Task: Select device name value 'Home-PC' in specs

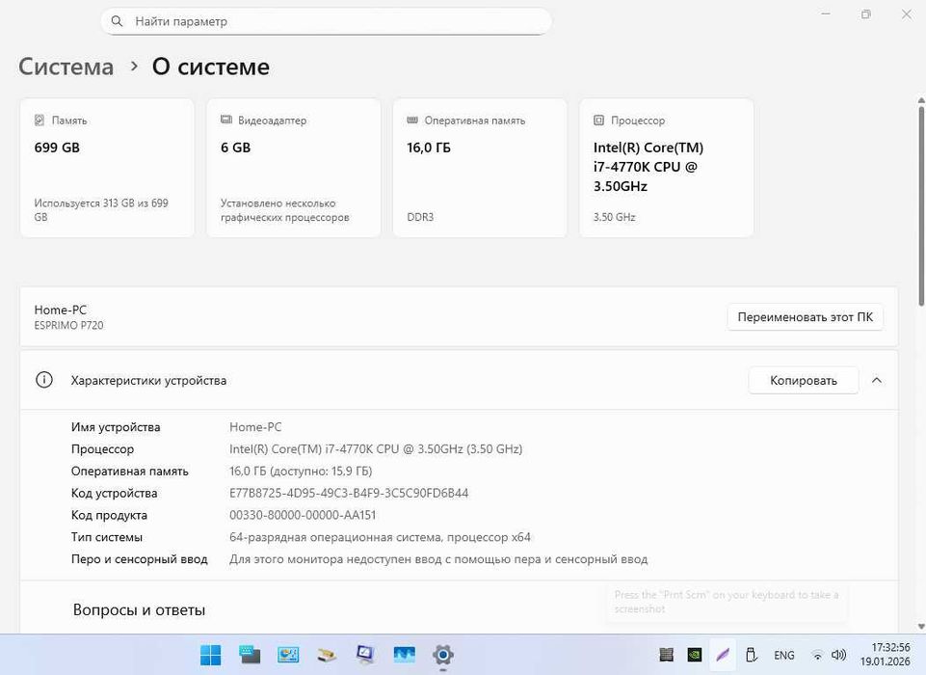Action: click(x=255, y=427)
